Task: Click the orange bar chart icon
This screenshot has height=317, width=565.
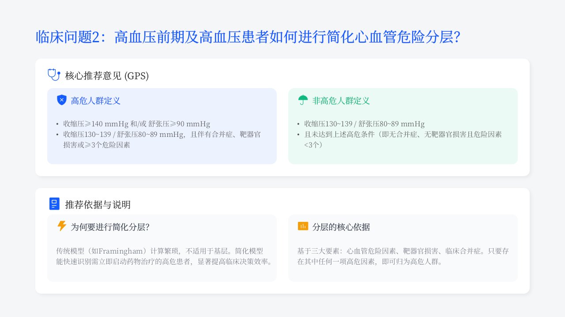Action: (x=303, y=226)
